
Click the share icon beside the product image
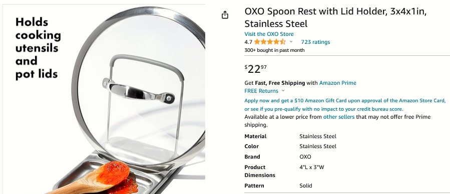(225, 15)
